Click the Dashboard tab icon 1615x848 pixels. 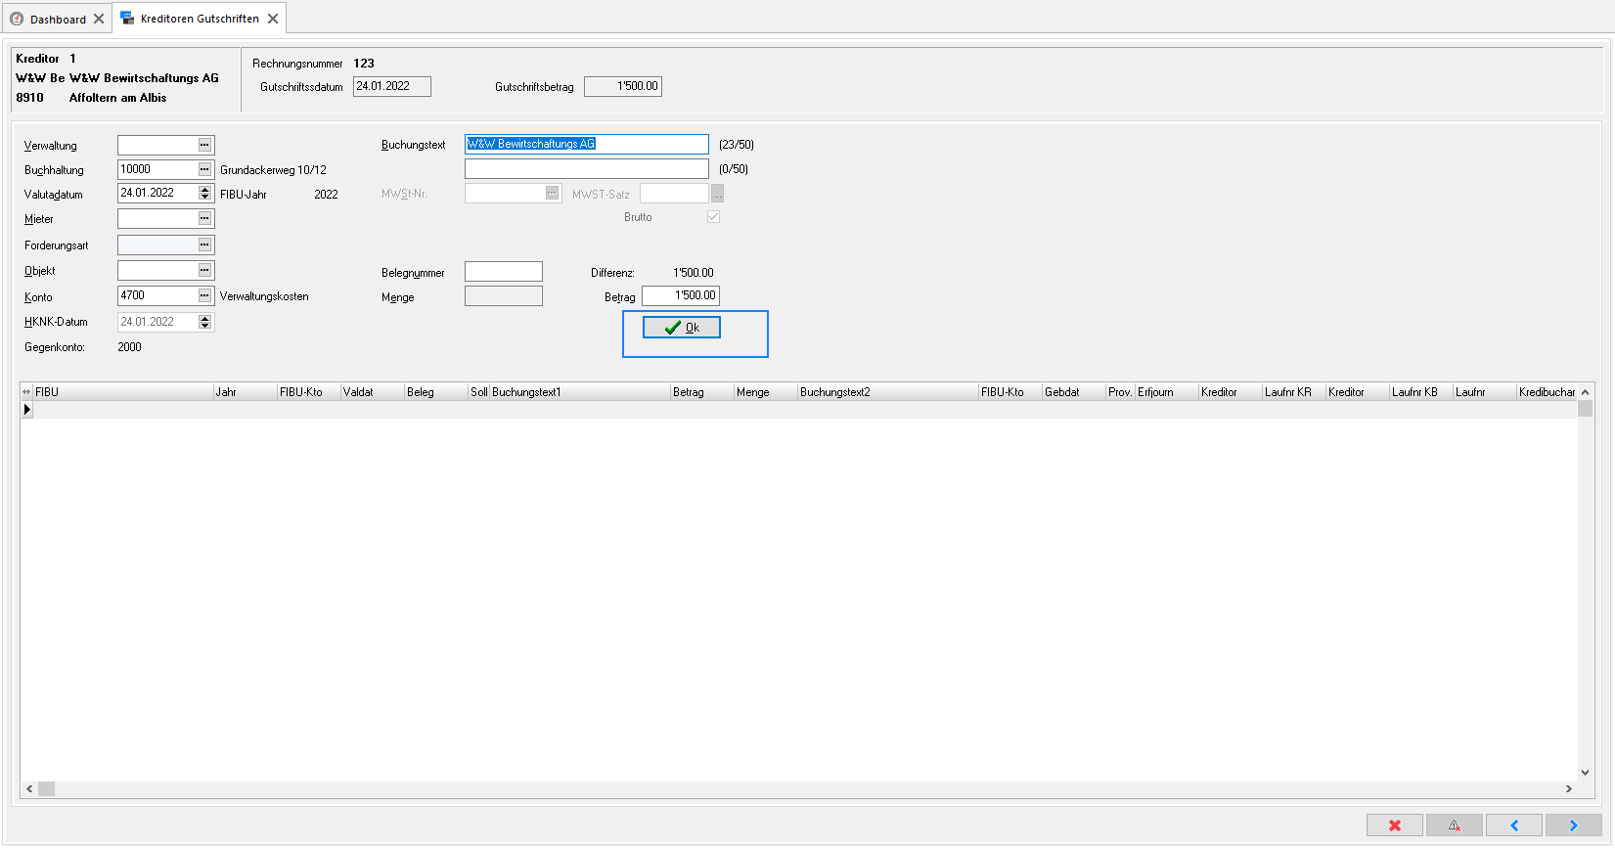click(x=17, y=19)
